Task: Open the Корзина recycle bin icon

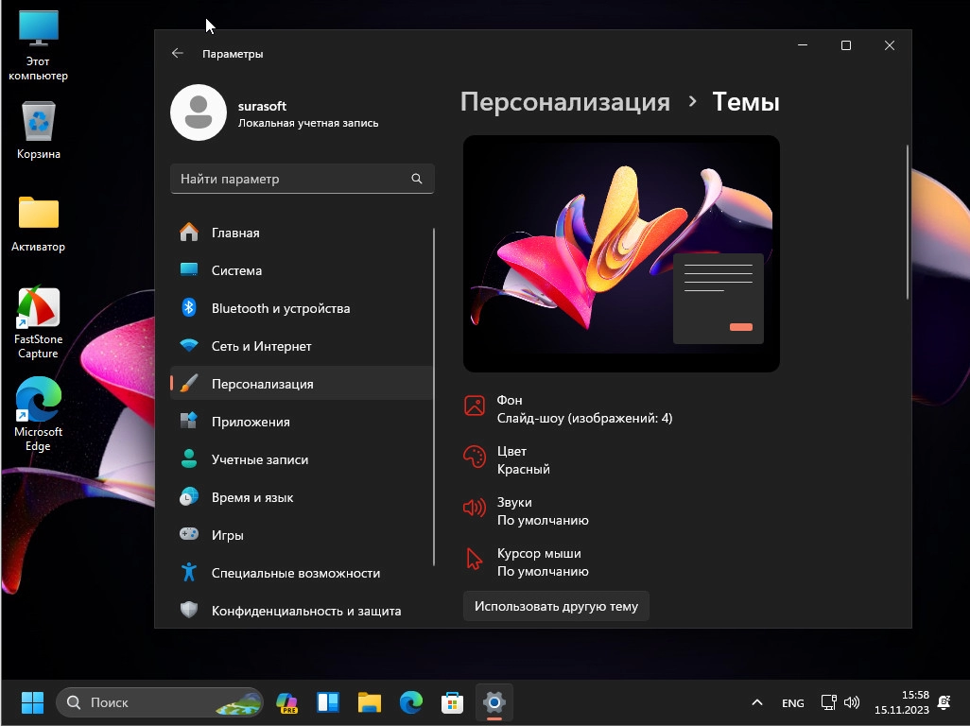Action: pos(39,131)
